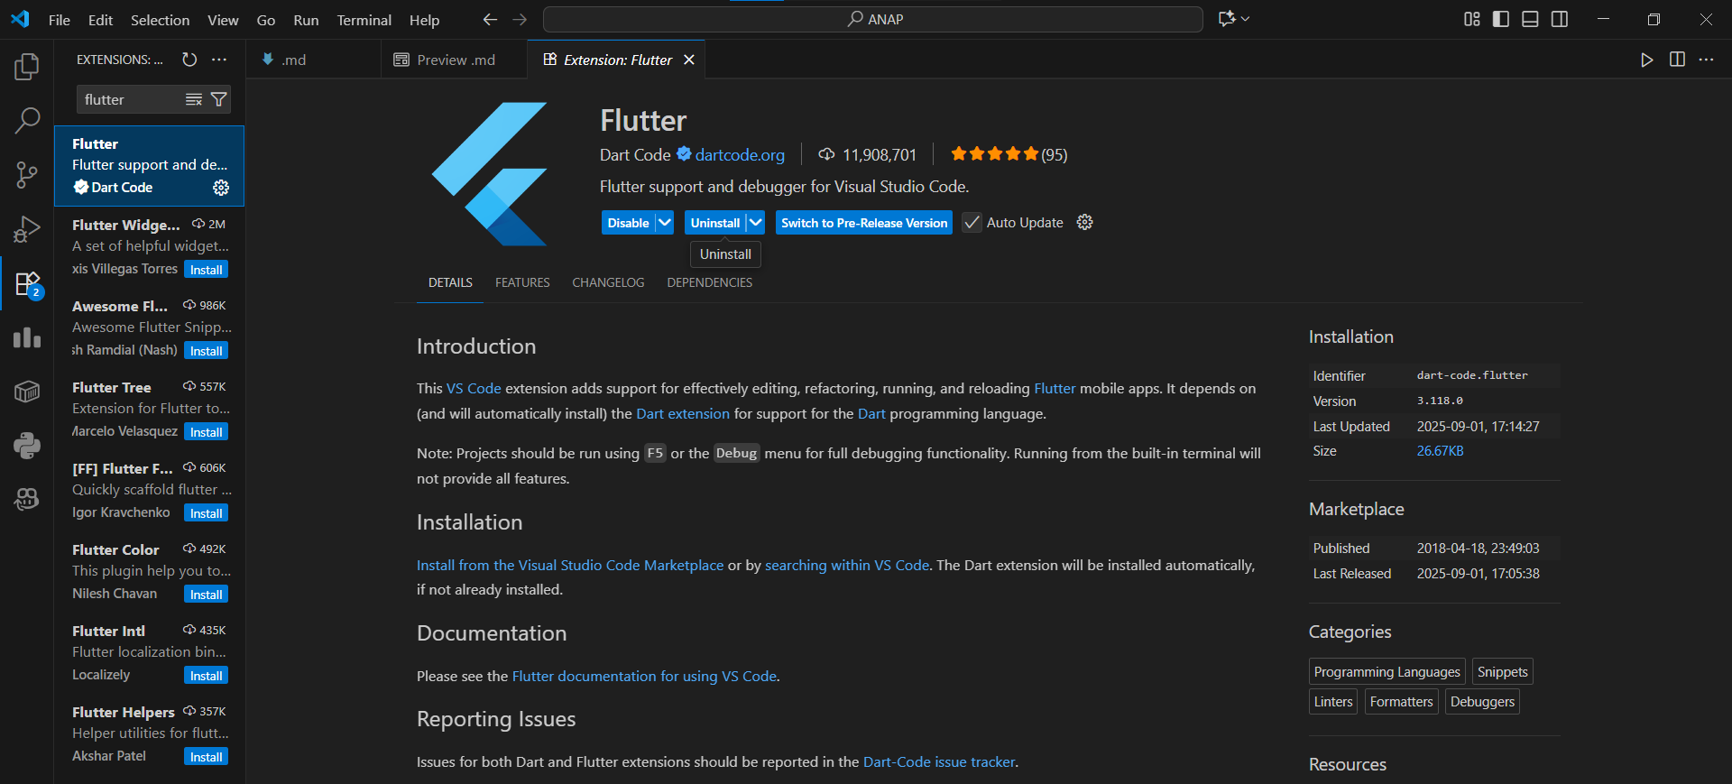Click the extensions search input field
The image size is (1732, 784).
(x=131, y=99)
